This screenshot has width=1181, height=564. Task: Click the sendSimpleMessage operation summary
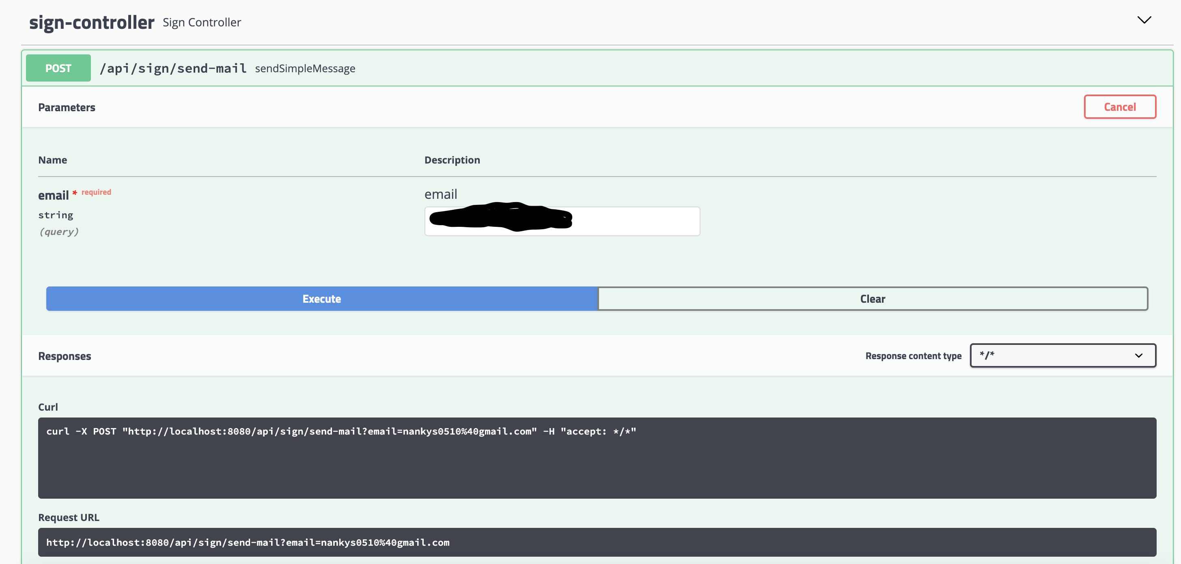click(x=305, y=68)
